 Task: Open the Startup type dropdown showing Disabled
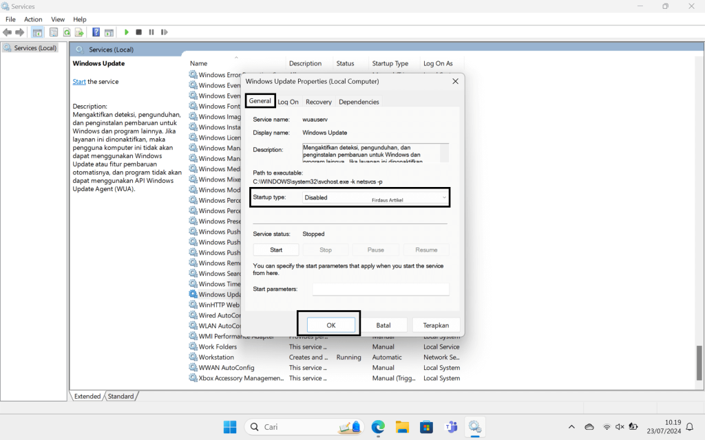[375, 197]
